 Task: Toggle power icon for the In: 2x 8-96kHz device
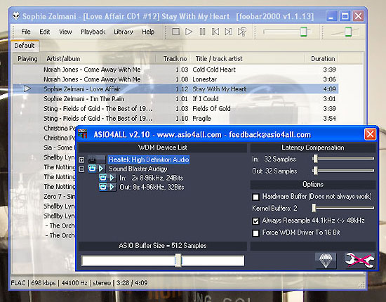(x=103, y=178)
